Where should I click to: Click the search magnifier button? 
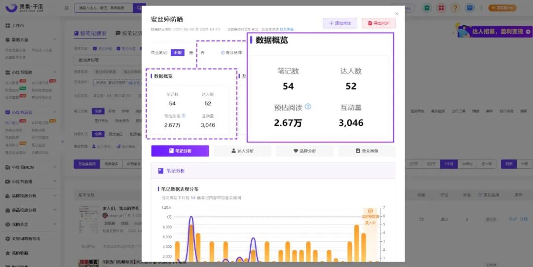(x=139, y=8)
